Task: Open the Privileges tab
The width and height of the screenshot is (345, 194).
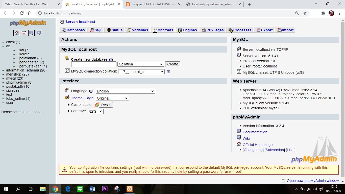Action: pos(213,30)
